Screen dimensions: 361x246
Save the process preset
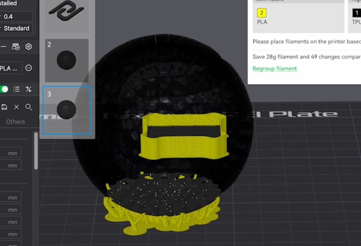coord(4,107)
